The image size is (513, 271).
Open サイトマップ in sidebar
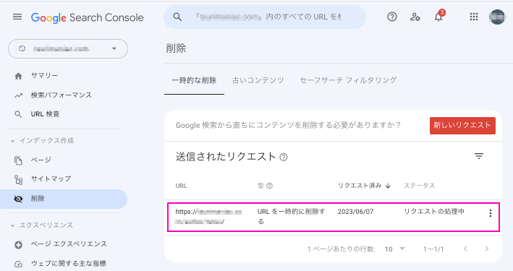click(51, 178)
